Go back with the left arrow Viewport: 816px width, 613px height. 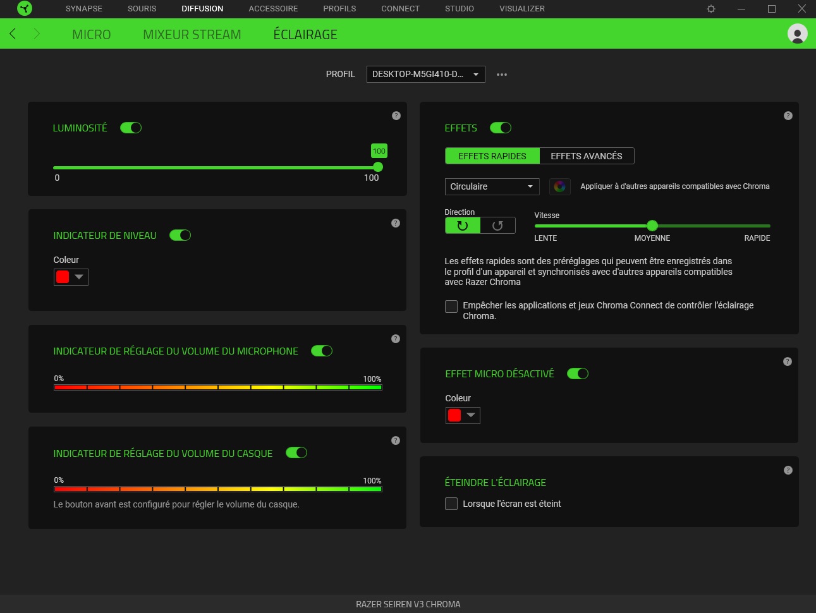[13, 33]
